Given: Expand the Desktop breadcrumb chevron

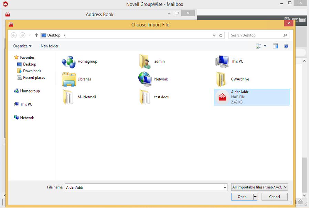Looking at the screenshot, I should click(x=64, y=35).
